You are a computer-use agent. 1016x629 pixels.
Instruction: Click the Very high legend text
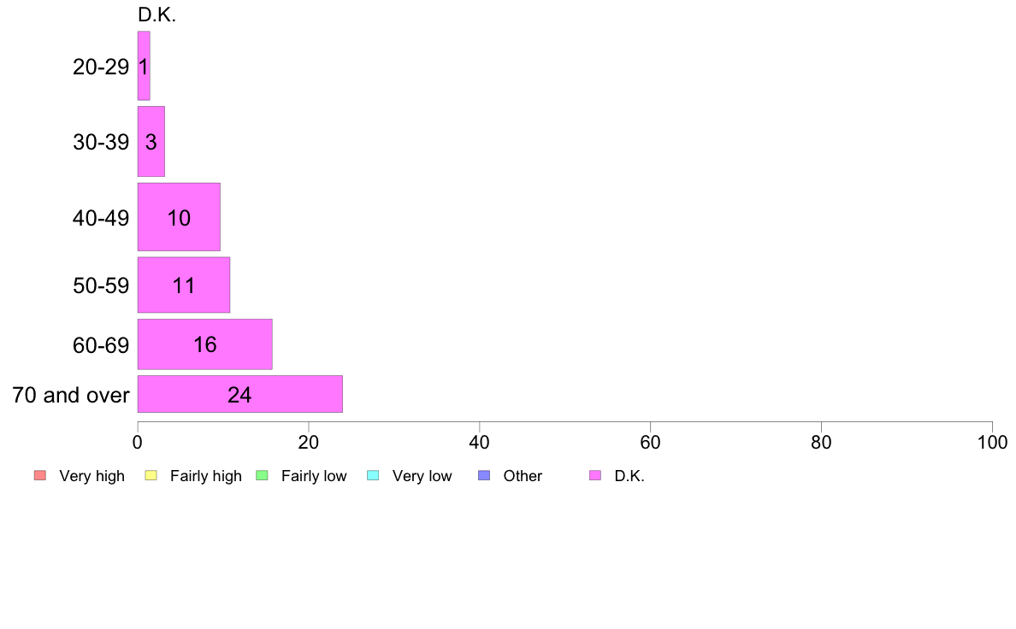(x=92, y=476)
